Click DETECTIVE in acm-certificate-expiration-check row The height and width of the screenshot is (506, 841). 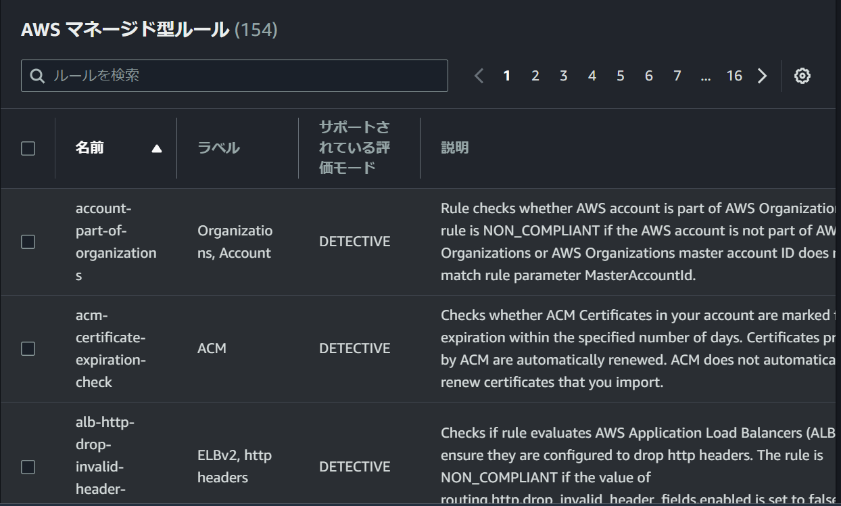pos(355,348)
